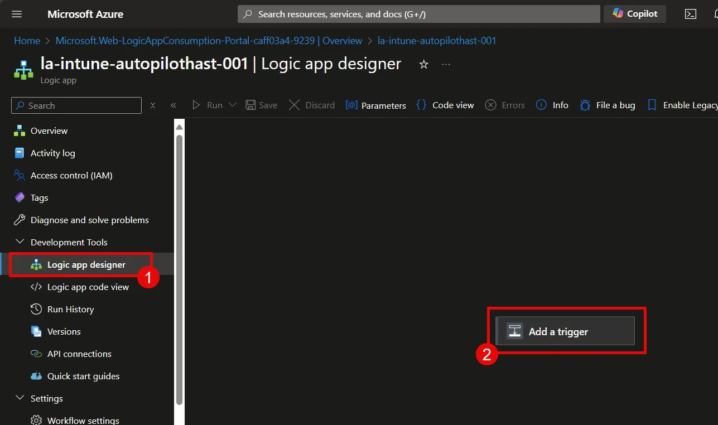The height and width of the screenshot is (425, 718).
Task: Focus the sidebar Search field
Action: pyautogui.click(x=76, y=105)
